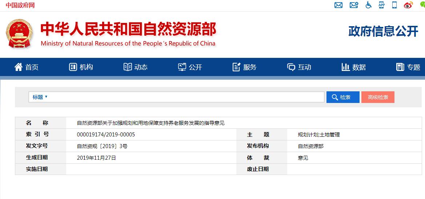Open the 专题 menu item
The width and height of the screenshot is (425, 199).
[414, 67]
